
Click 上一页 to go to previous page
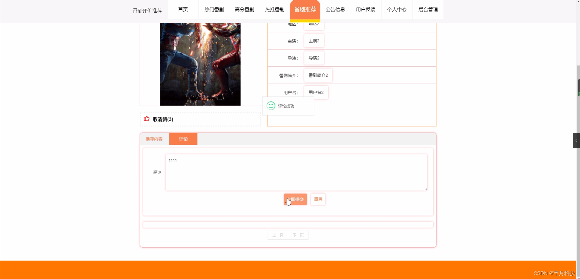click(x=277, y=235)
